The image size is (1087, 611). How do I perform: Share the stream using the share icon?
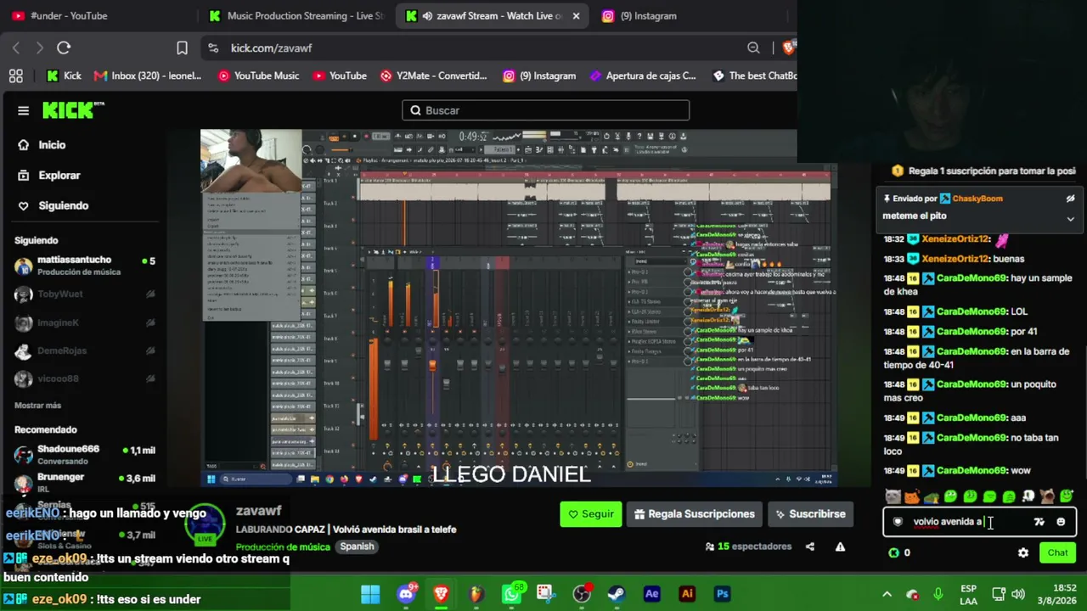coord(810,547)
